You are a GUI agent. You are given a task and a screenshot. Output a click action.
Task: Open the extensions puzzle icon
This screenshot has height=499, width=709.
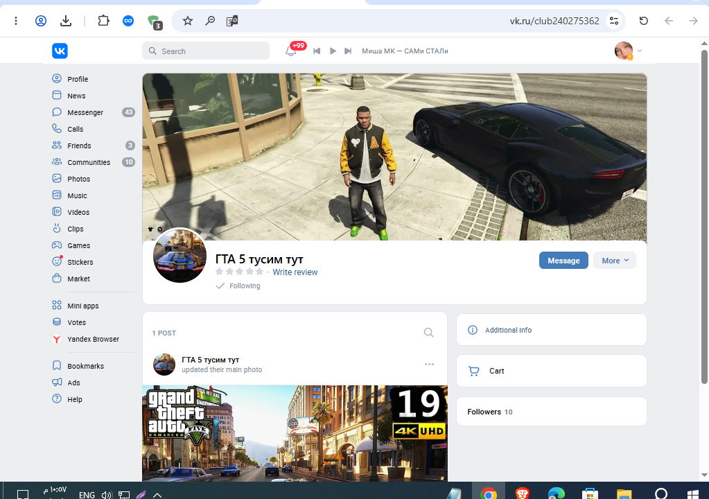click(103, 21)
